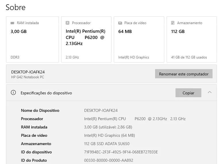This screenshot has height=164, width=218.
Task: Click the ID do dispositivo label
Action: coord(36,152)
